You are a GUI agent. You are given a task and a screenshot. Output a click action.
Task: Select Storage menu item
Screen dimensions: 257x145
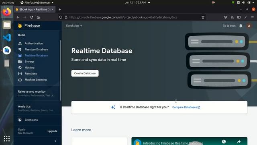point(29,62)
